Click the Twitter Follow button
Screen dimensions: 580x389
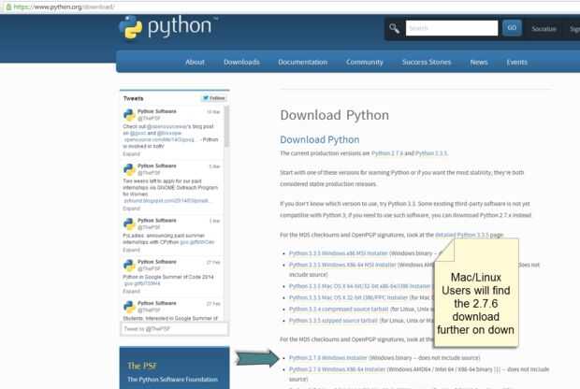tap(214, 98)
